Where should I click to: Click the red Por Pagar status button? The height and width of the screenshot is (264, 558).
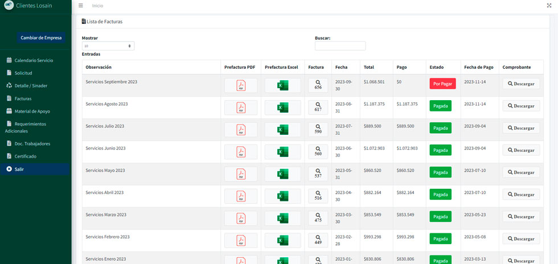click(442, 84)
